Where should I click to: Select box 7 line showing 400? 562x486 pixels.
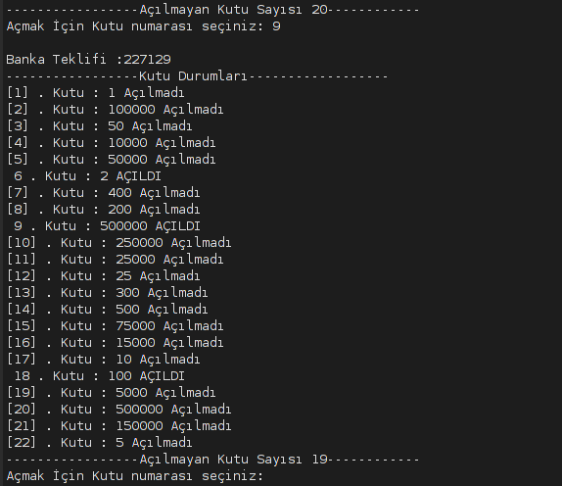tap(103, 193)
